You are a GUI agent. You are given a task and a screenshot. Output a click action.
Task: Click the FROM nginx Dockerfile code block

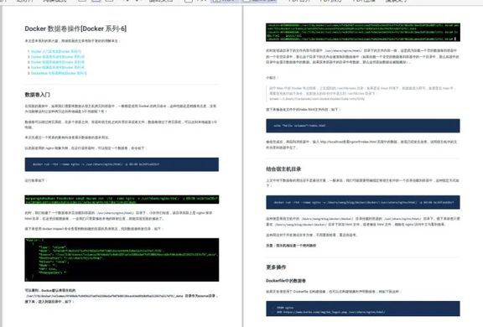pos(363,309)
